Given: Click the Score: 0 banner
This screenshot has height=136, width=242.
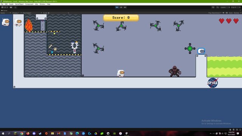Looking at the screenshot, I should click(121, 18).
